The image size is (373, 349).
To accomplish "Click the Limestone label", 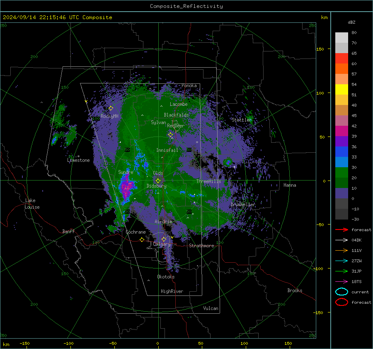I will [x=78, y=160].
